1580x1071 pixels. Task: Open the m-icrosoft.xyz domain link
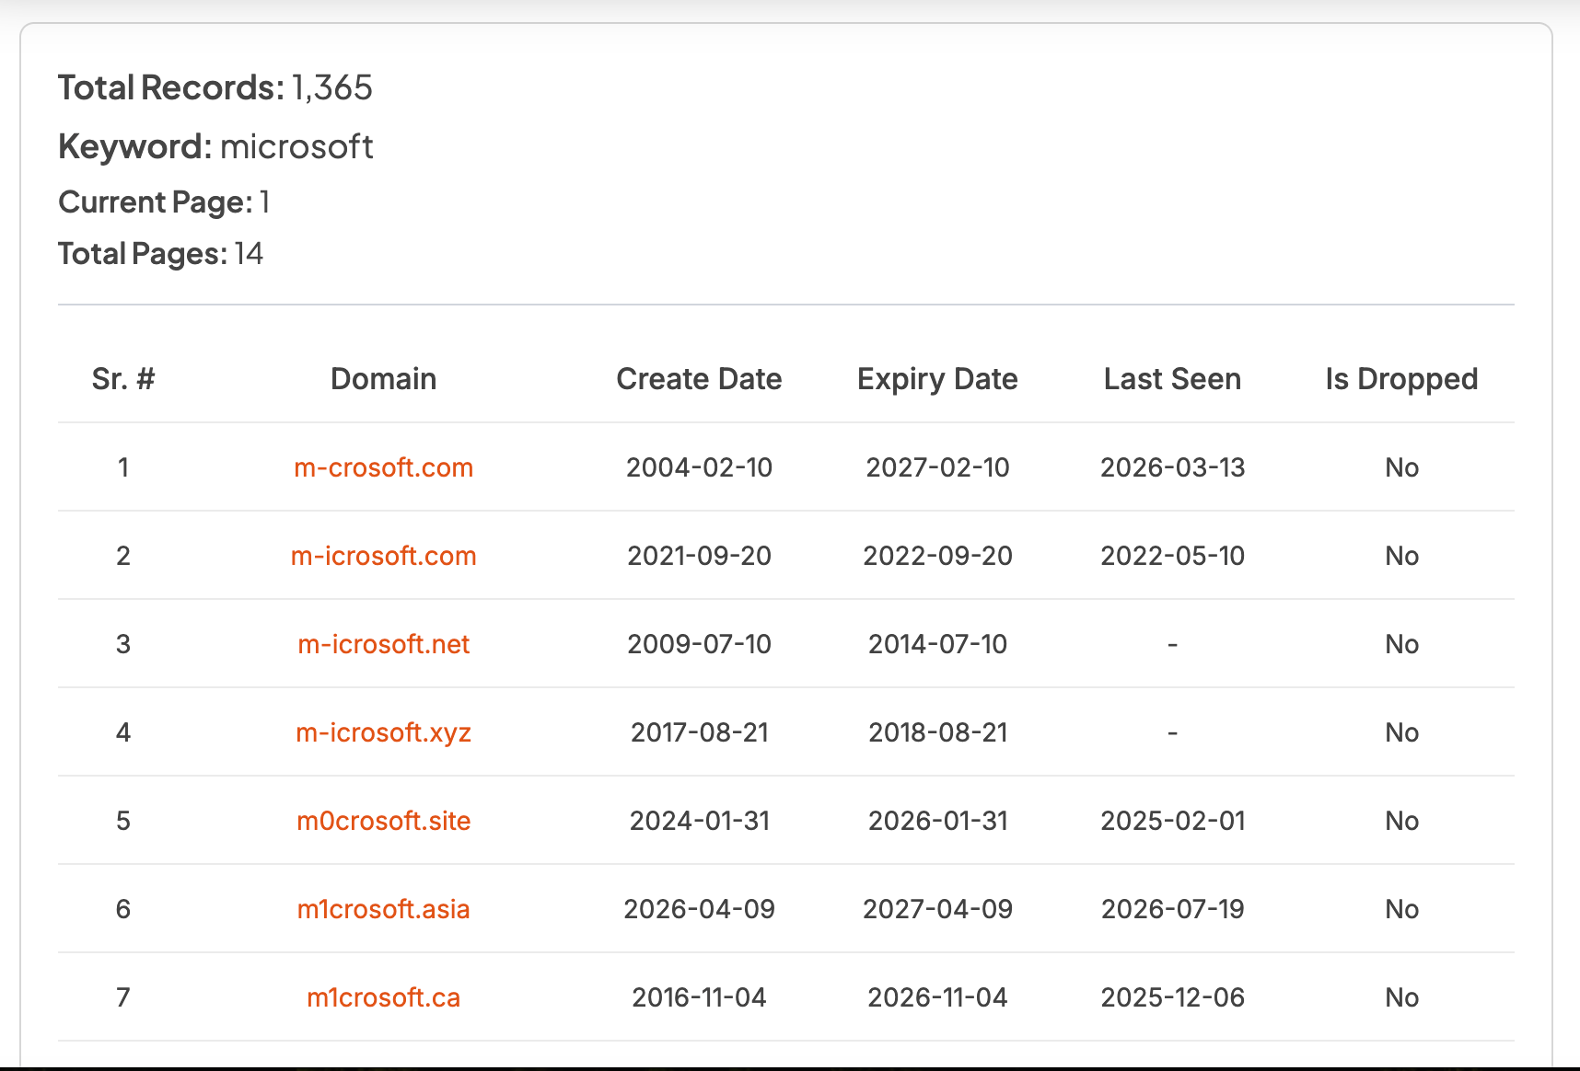click(x=383, y=732)
